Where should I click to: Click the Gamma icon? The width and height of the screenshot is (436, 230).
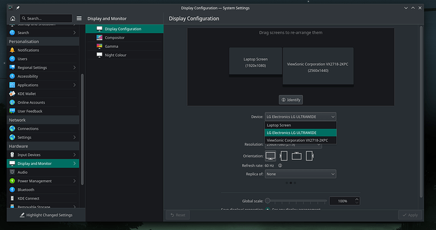[99, 46]
